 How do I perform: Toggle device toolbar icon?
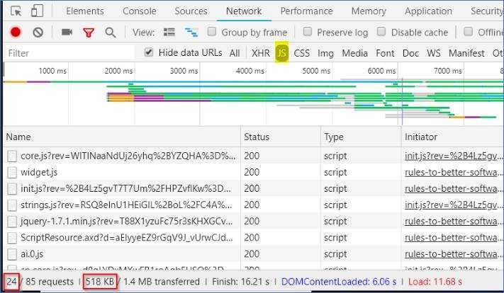pos(37,11)
